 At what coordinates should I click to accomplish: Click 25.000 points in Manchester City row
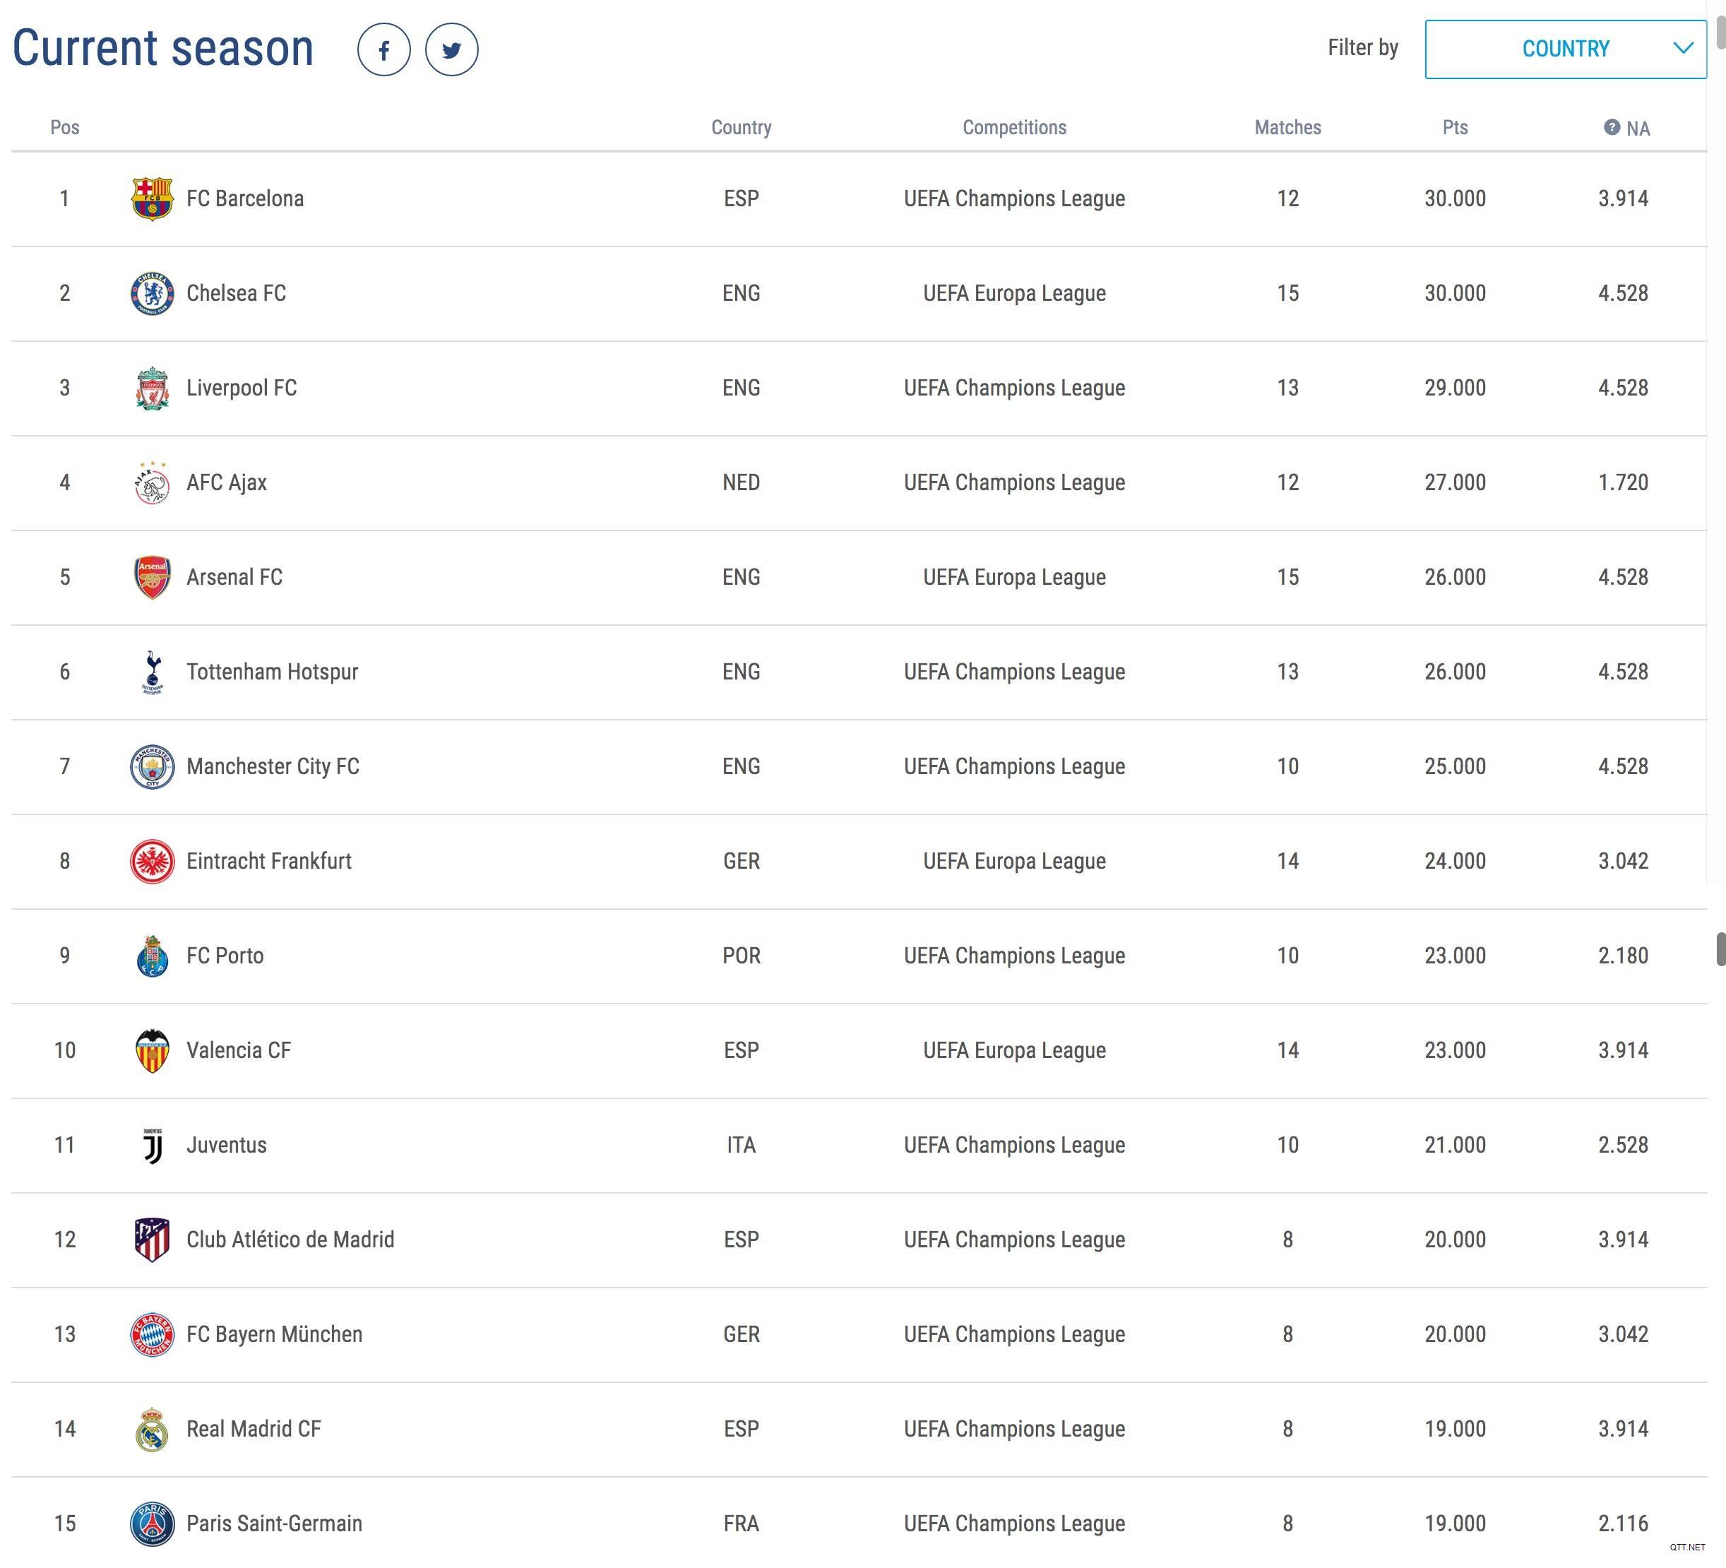(1455, 766)
